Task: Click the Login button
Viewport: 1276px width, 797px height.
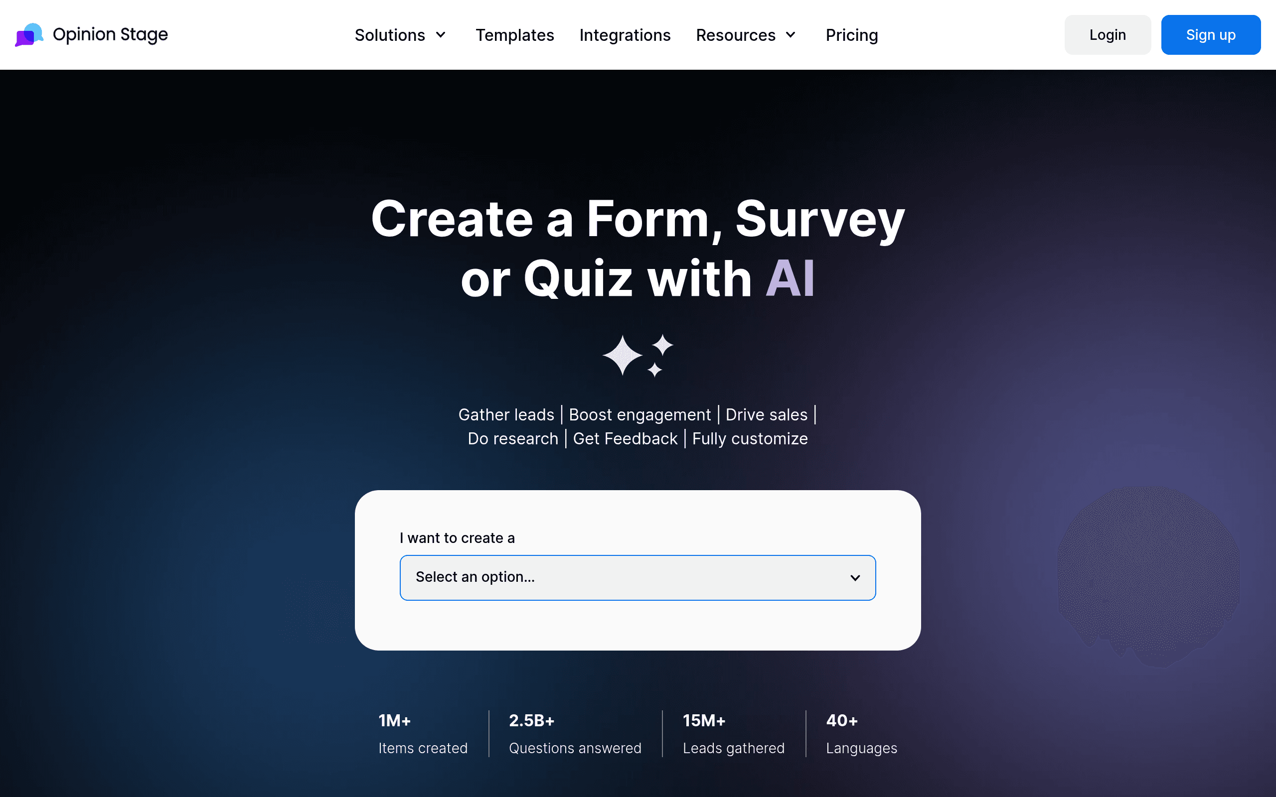Action: point(1107,35)
